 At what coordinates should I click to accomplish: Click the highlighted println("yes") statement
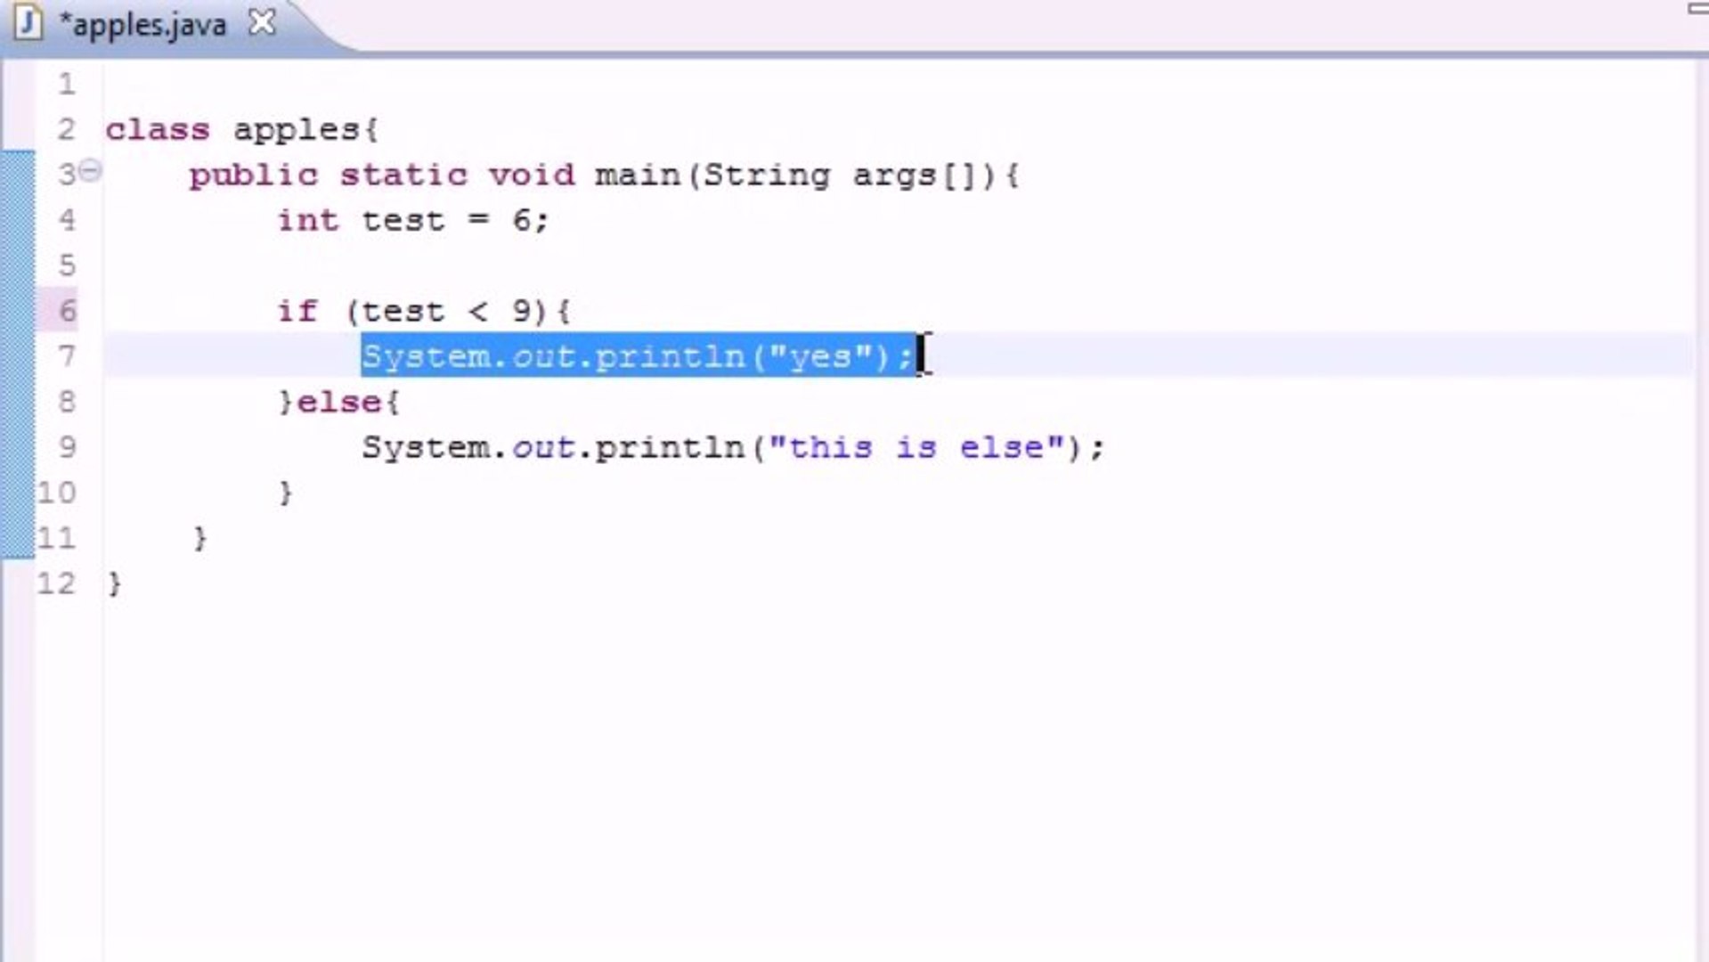click(x=635, y=355)
